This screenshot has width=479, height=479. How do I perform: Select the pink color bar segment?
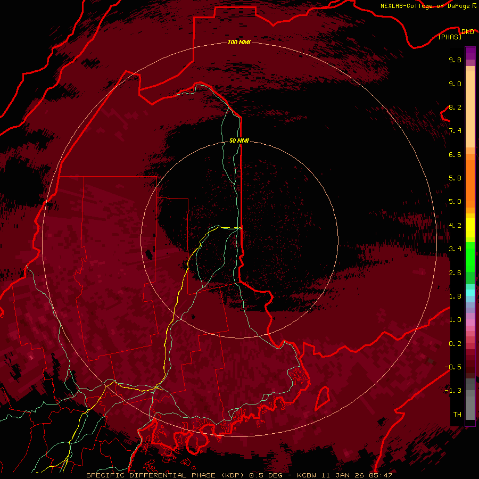click(x=470, y=323)
